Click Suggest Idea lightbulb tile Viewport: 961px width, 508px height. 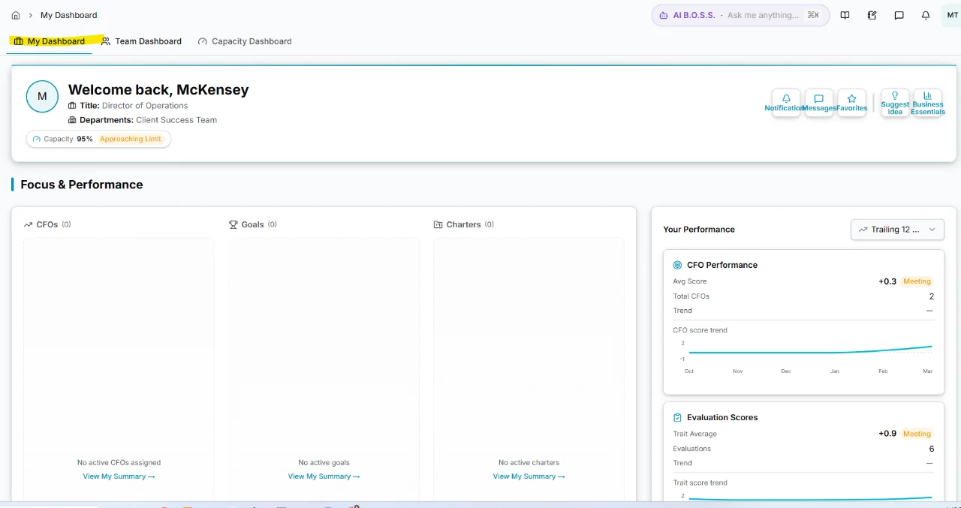895,103
